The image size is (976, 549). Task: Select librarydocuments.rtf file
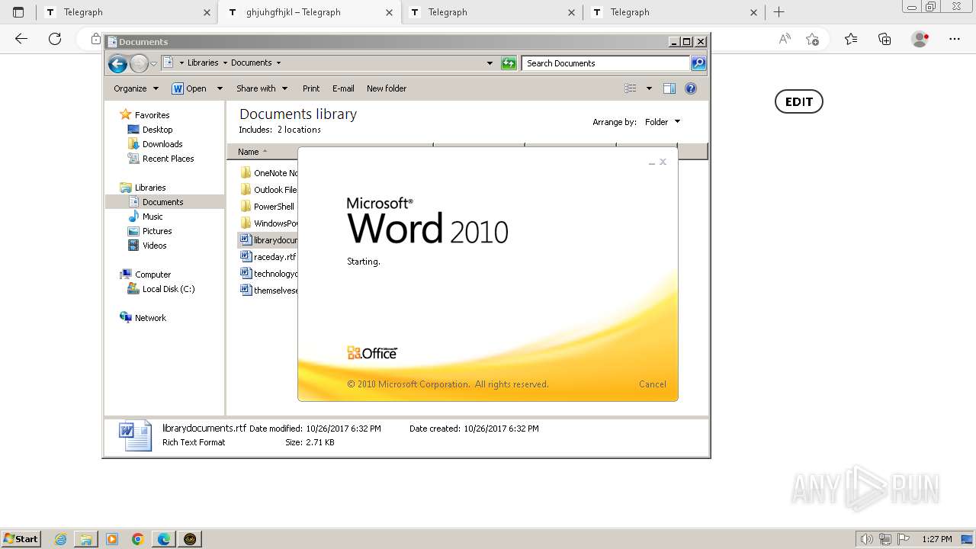click(268, 240)
